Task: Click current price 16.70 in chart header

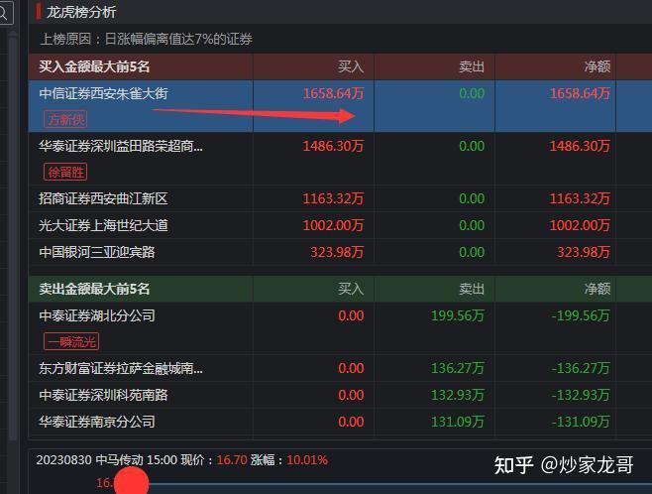Action: click(x=232, y=460)
